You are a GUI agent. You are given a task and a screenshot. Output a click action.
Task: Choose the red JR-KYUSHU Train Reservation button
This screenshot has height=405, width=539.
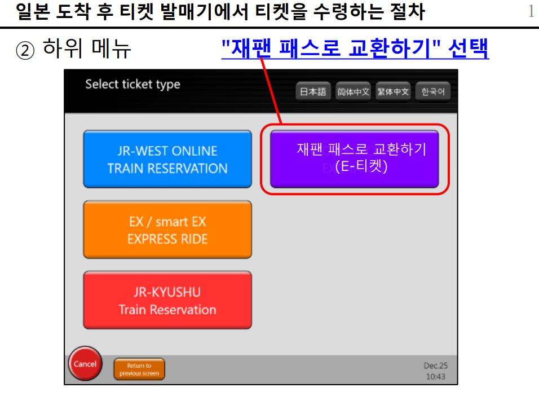(167, 301)
